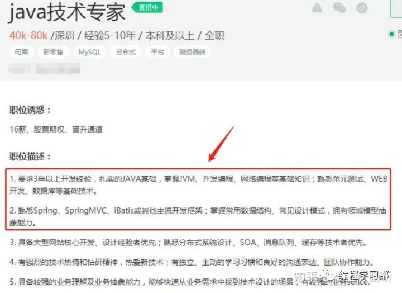Select the 平台 tag
The width and height of the screenshot is (402, 293).
point(157,52)
